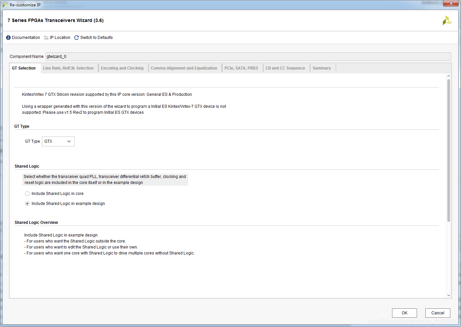Click the Shared Logic Overview heading
This screenshot has height=327, width=461.
[x=36, y=223]
